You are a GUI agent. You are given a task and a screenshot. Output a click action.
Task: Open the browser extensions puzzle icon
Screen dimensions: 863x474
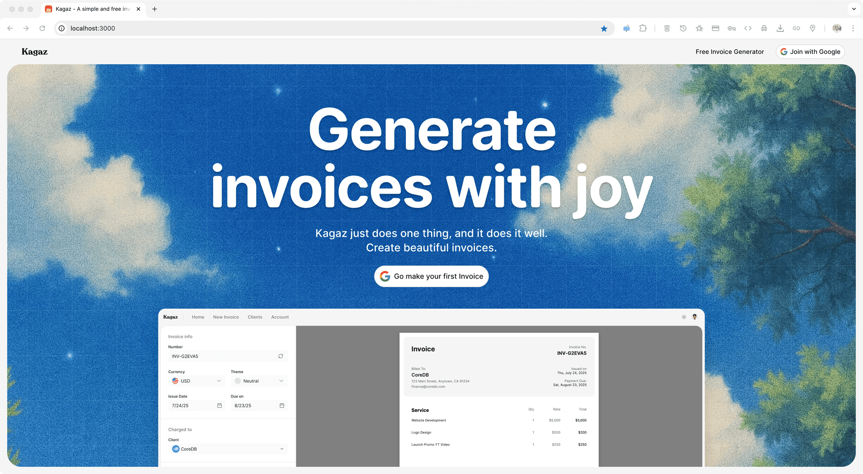(643, 28)
